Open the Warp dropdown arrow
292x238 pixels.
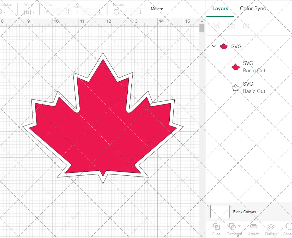pos(34,13)
